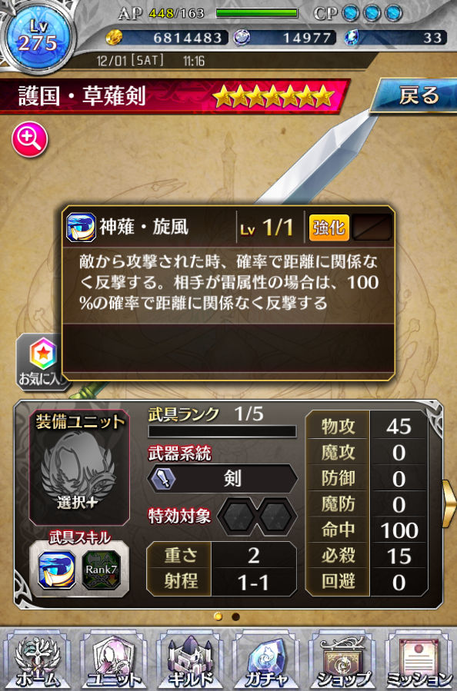Click the 強化 enhance button
457x691 pixels.
pos(329,228)
